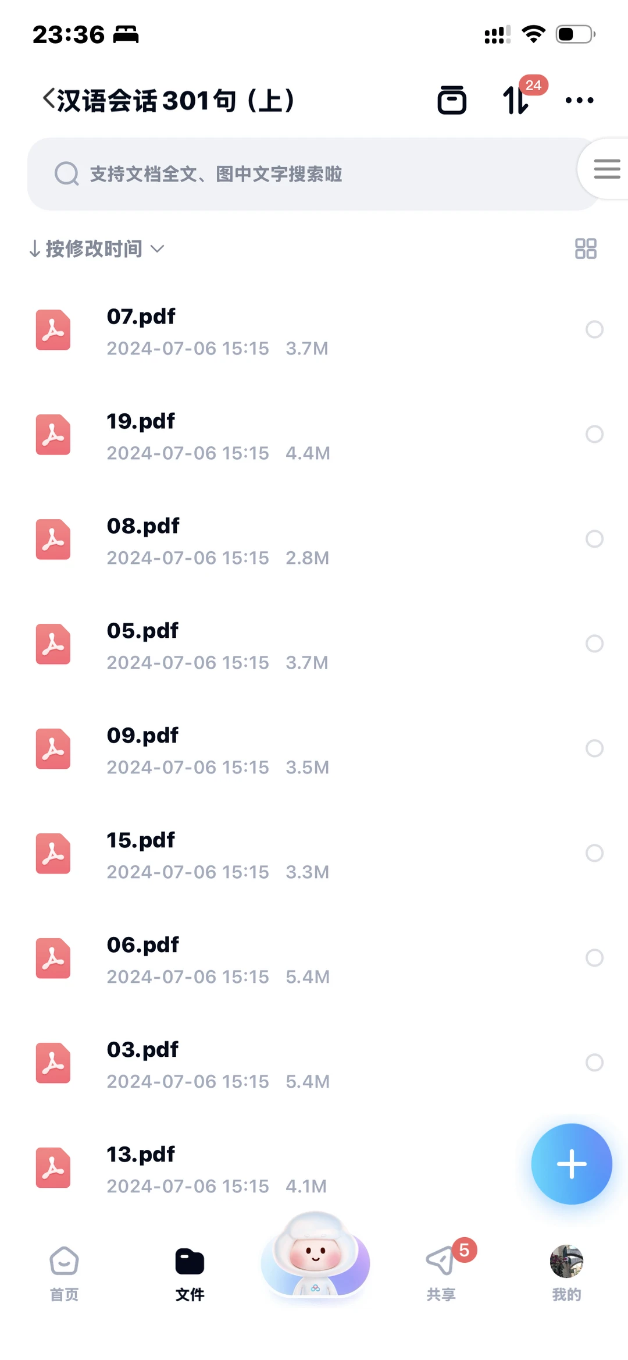This screenshot has width=628, height=1360.
Task: Select the radio circle for 06.pdf
Action: click(594, 958)
